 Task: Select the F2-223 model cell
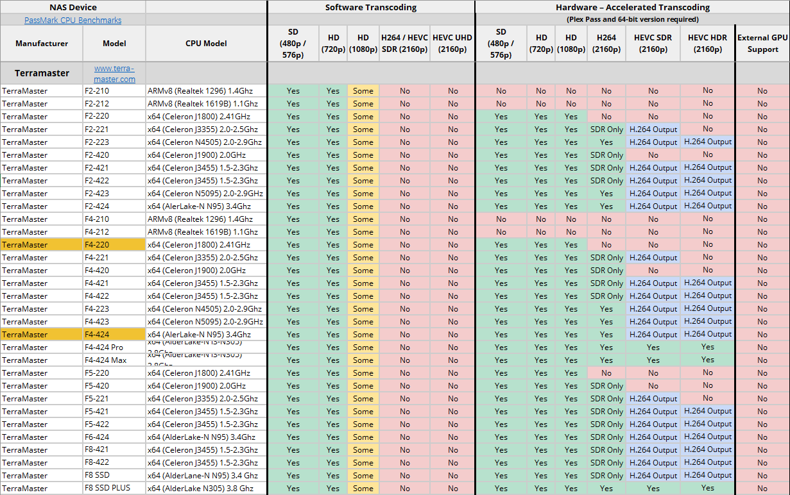114,142
